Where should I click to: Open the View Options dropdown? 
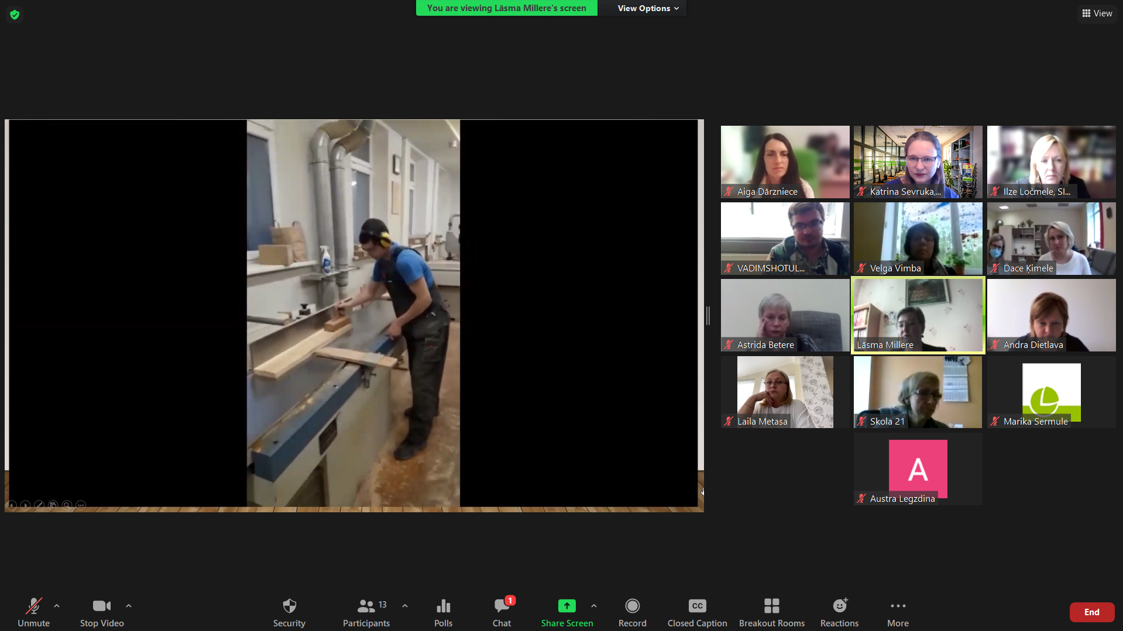tap(648, 8)
